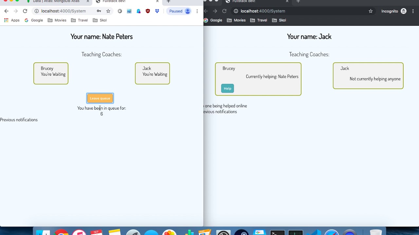Open Skol bookmark folder in left window
Viewport: 419px width, 235px height.
pyautogui.click(x=100, y=20)
